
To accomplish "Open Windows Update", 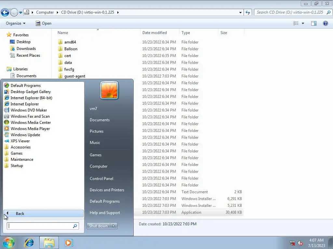I will pos(25,135).
